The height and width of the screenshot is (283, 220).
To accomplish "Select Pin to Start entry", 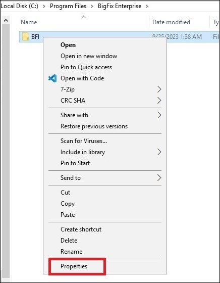I will pos(75,163).
